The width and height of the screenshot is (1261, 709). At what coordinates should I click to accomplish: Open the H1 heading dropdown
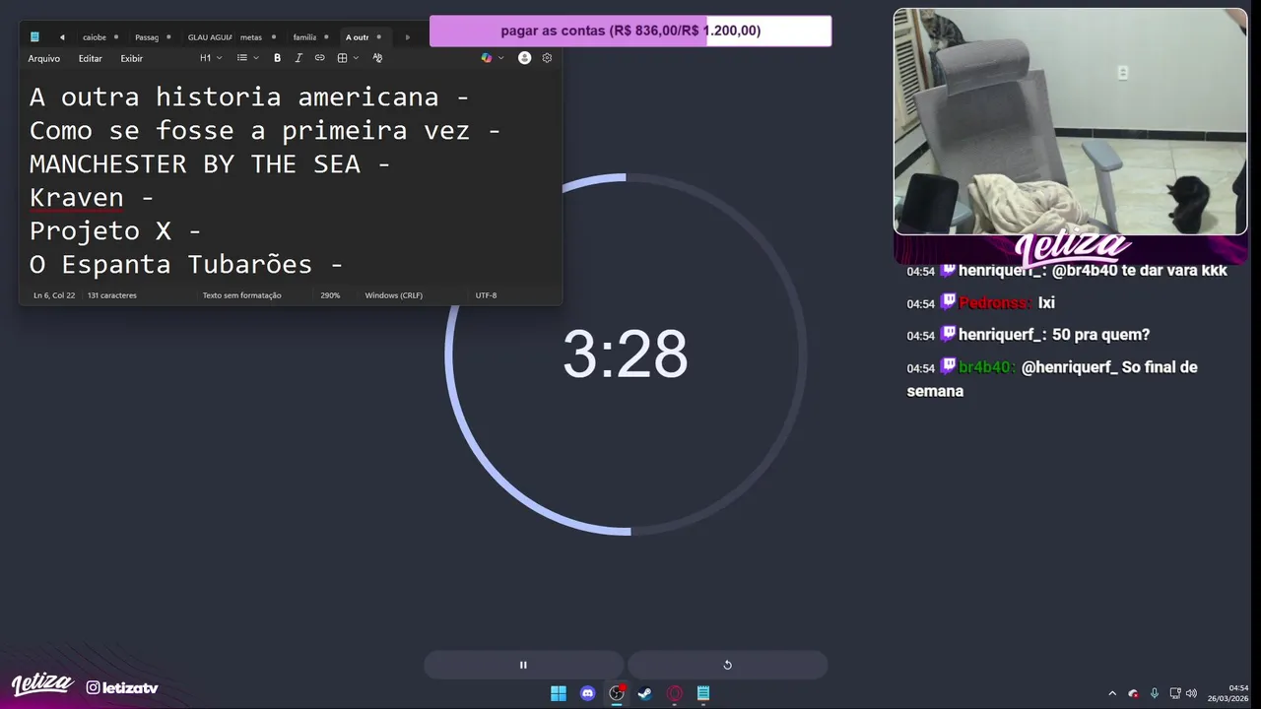(211, 58)
